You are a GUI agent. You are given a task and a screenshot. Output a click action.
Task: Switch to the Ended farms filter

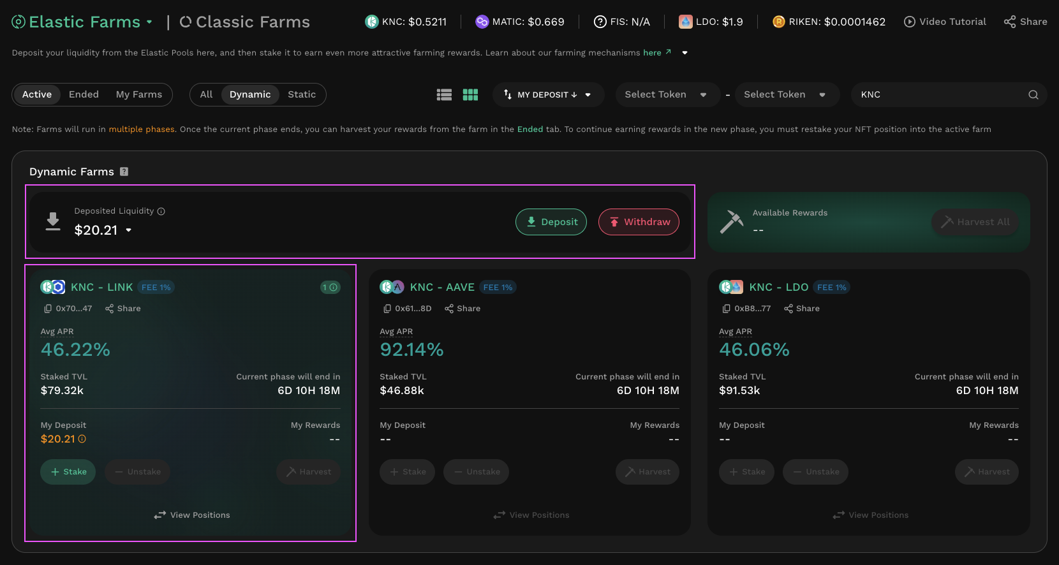click(84, 94)
